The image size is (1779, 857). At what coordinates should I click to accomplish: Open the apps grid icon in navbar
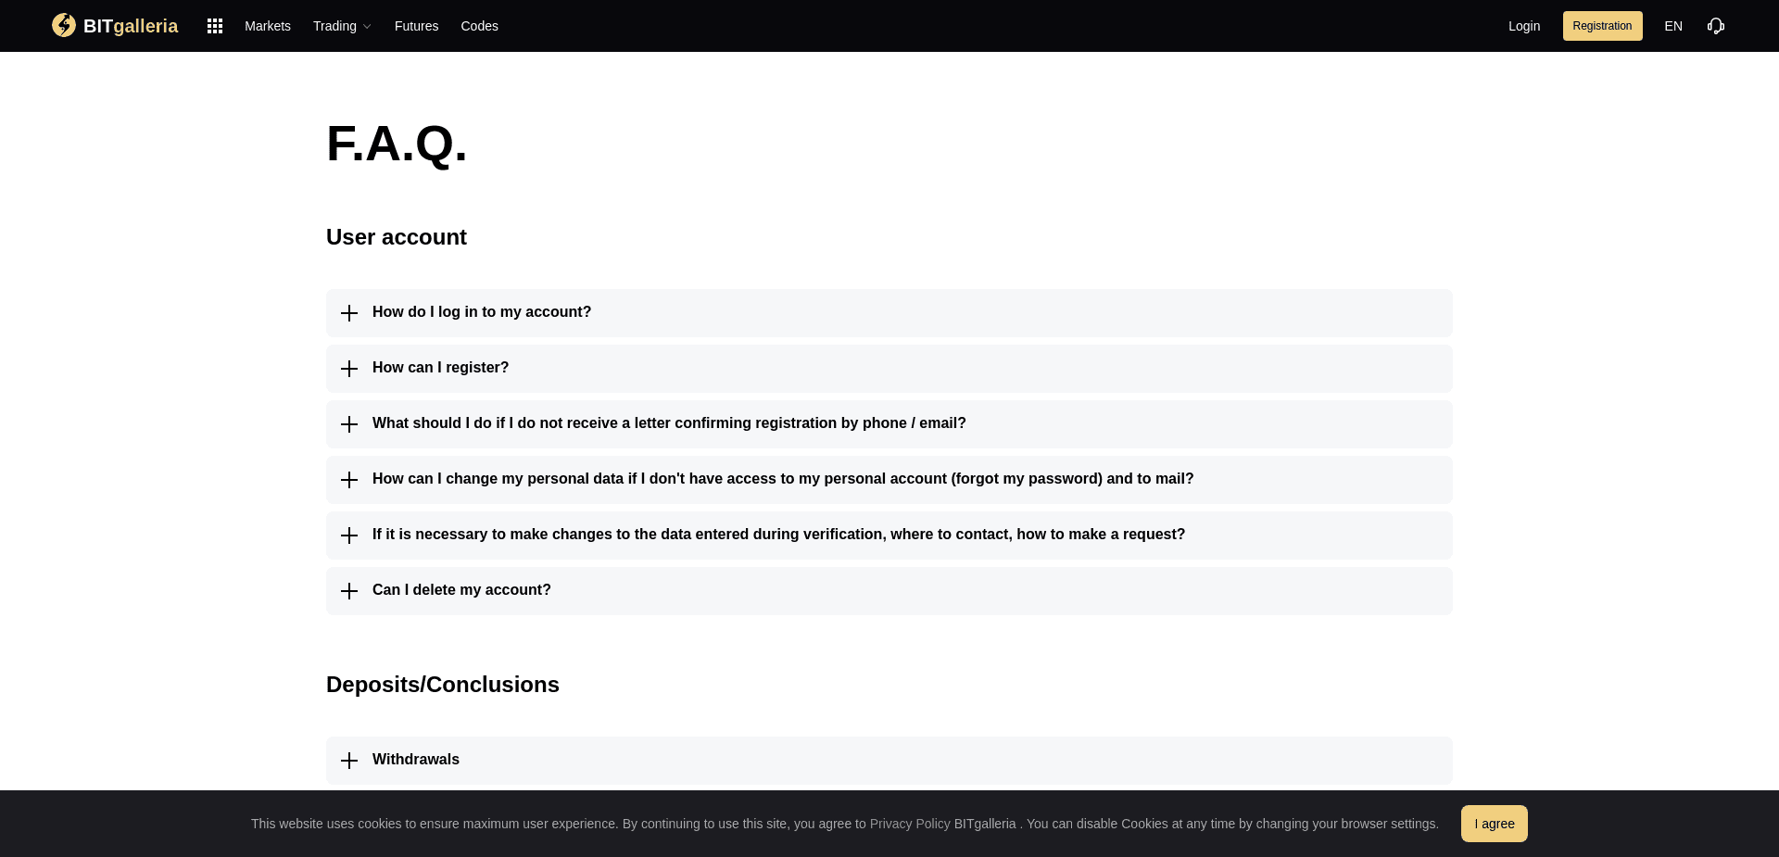pos(214,26)
